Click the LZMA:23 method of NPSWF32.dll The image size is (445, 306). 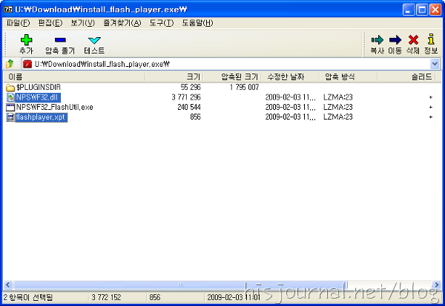[337, 97]
